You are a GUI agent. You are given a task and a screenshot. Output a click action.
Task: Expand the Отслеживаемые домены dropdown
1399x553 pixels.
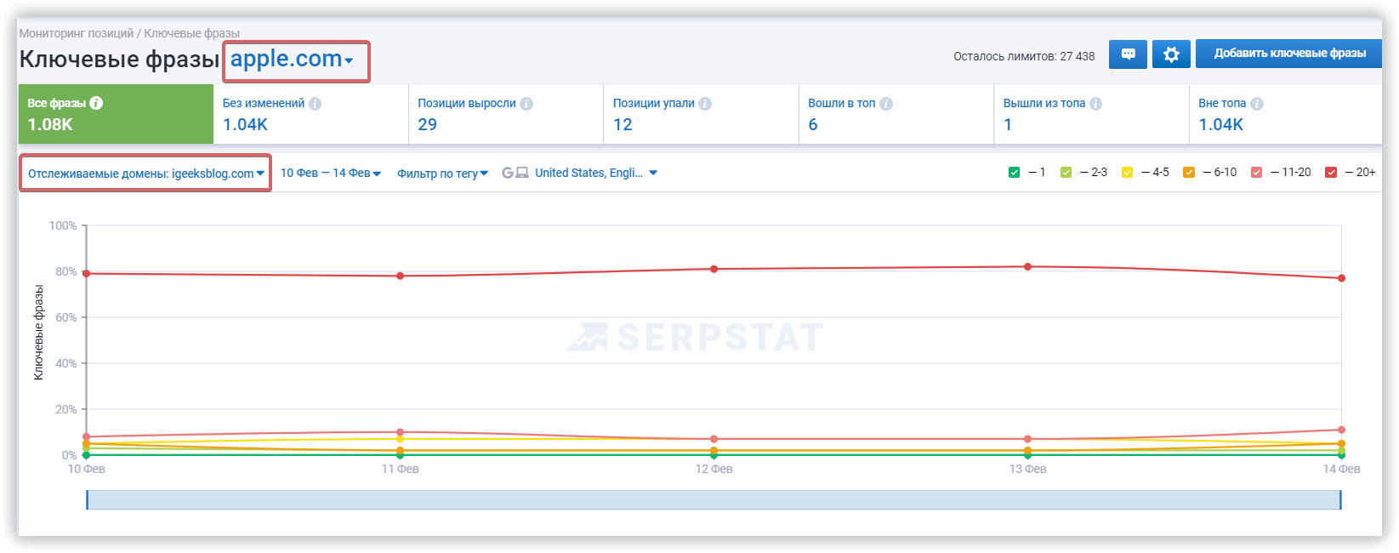point(145,174)
